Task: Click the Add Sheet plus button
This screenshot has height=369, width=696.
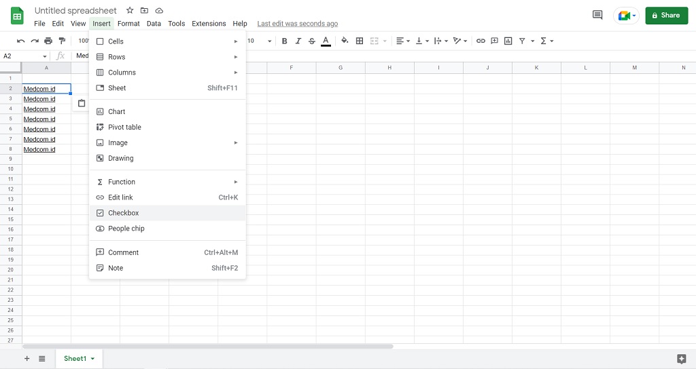Action: (x=27, y=358)
